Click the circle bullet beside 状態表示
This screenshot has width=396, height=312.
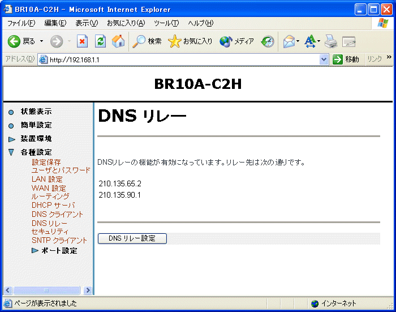11,112
